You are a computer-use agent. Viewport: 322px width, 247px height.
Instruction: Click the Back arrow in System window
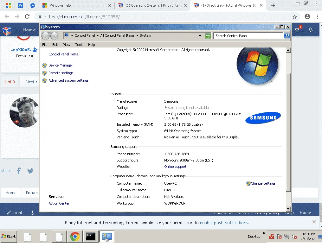coord(46,36)
